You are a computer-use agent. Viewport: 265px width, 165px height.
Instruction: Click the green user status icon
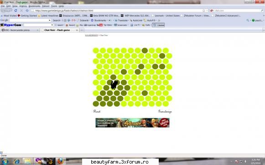click(253, 20)
